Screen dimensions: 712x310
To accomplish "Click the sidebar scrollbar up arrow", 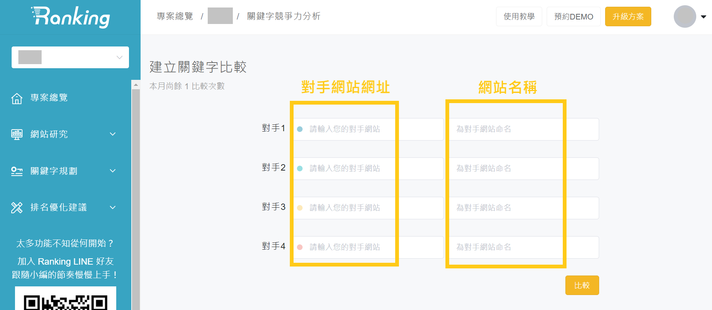I will tap(136, 85).
